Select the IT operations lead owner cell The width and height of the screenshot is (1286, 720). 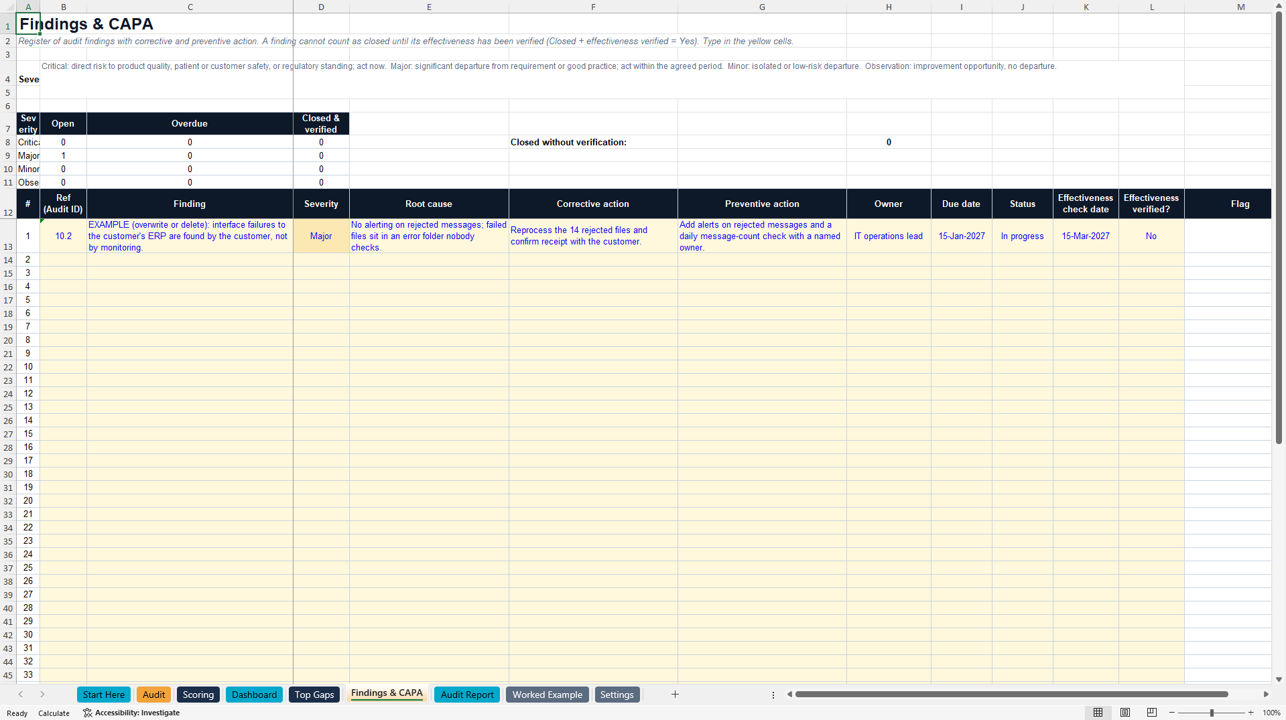coord(889,236)
